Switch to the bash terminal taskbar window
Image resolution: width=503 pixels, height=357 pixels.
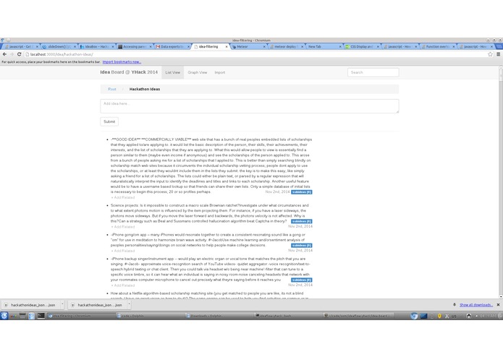pos(288,316)
